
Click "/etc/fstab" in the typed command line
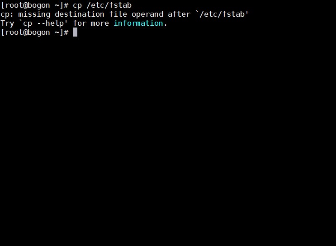click(x=109, y=5)
